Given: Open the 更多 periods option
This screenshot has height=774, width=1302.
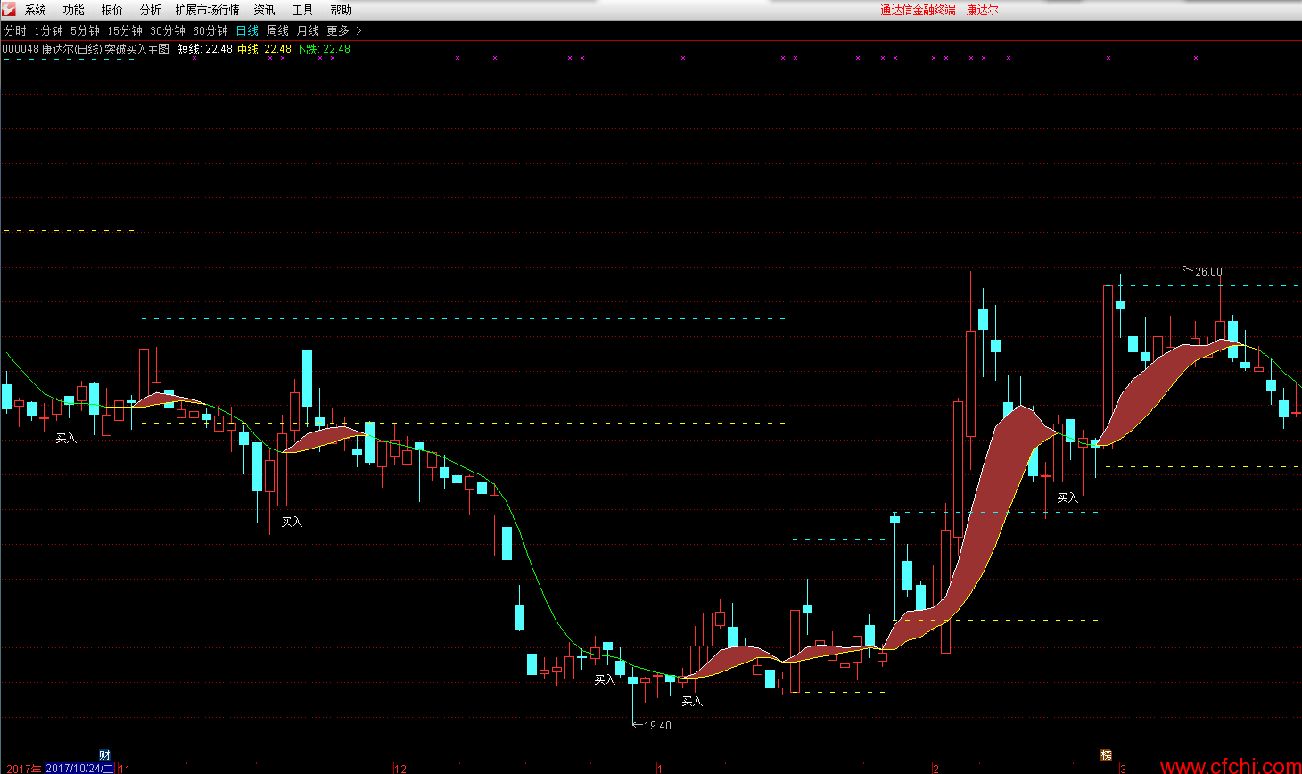Looking at the screenshot, I should tap(338, 30).
